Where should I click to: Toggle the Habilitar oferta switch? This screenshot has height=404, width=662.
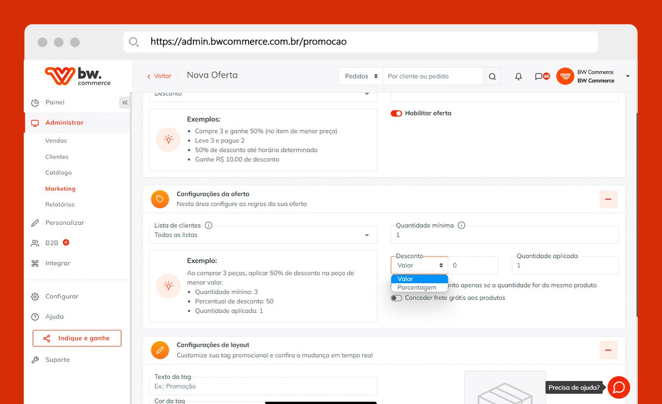396,113
